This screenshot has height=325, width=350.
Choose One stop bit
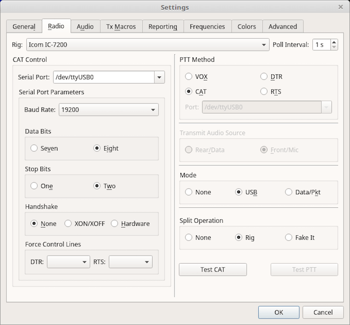pyautogui.click(x=34, y=186)
